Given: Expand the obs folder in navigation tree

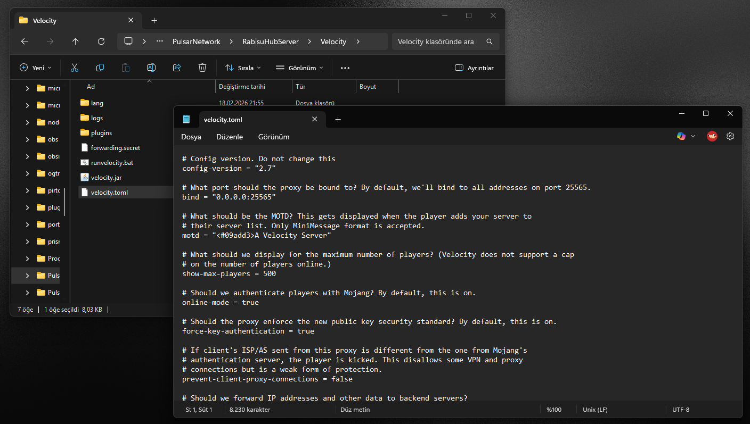Looking at the screenshot, I should 28,139.
